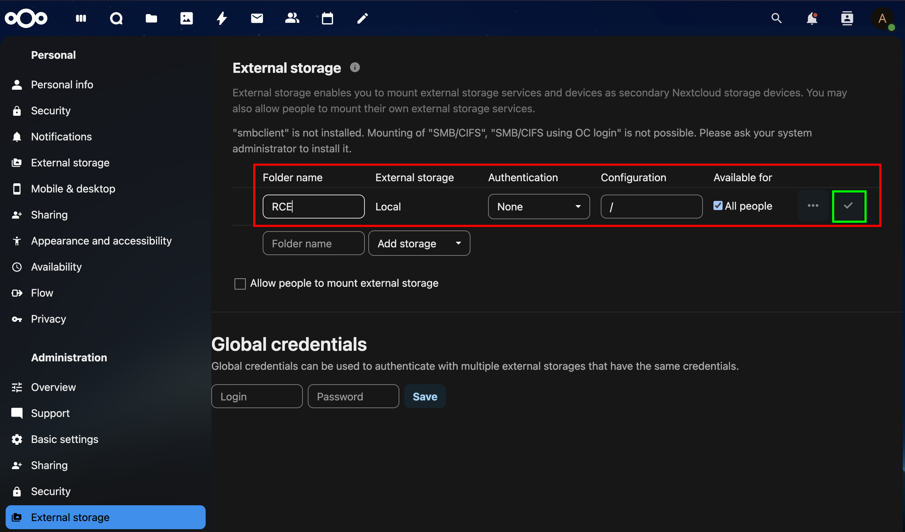Open the contacts menu icon in header

pos(847,18)
